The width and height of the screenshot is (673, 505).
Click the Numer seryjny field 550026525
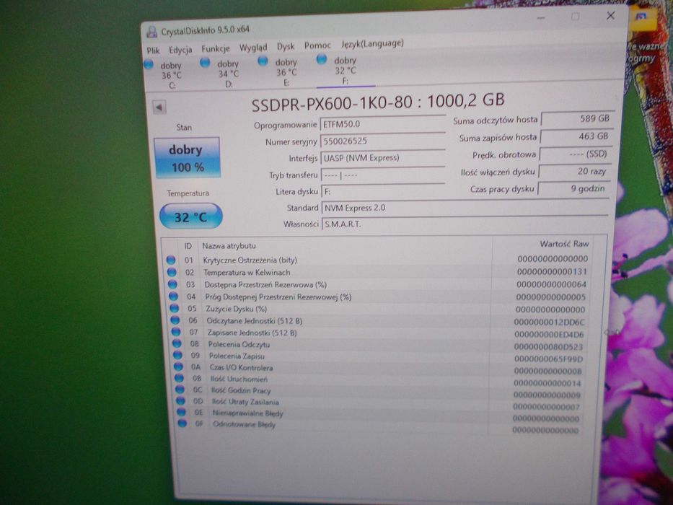coord(383,141)
